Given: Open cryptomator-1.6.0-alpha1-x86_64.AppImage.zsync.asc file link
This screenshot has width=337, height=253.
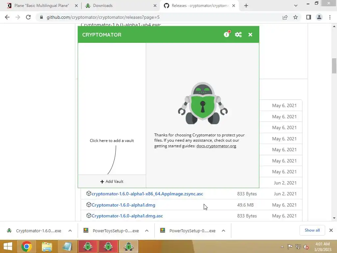Looking at the screenshot, I should click(x=147, y=194).
